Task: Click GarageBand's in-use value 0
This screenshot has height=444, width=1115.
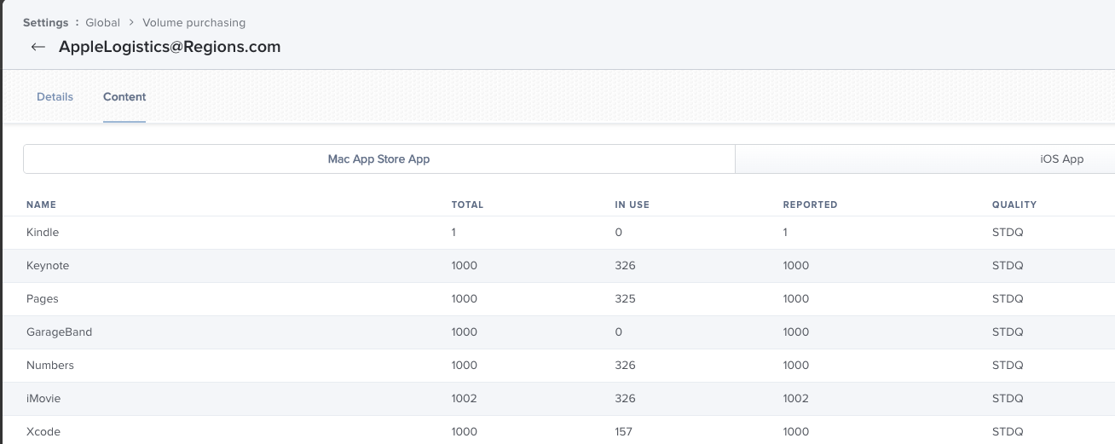Action: point(618,332)
